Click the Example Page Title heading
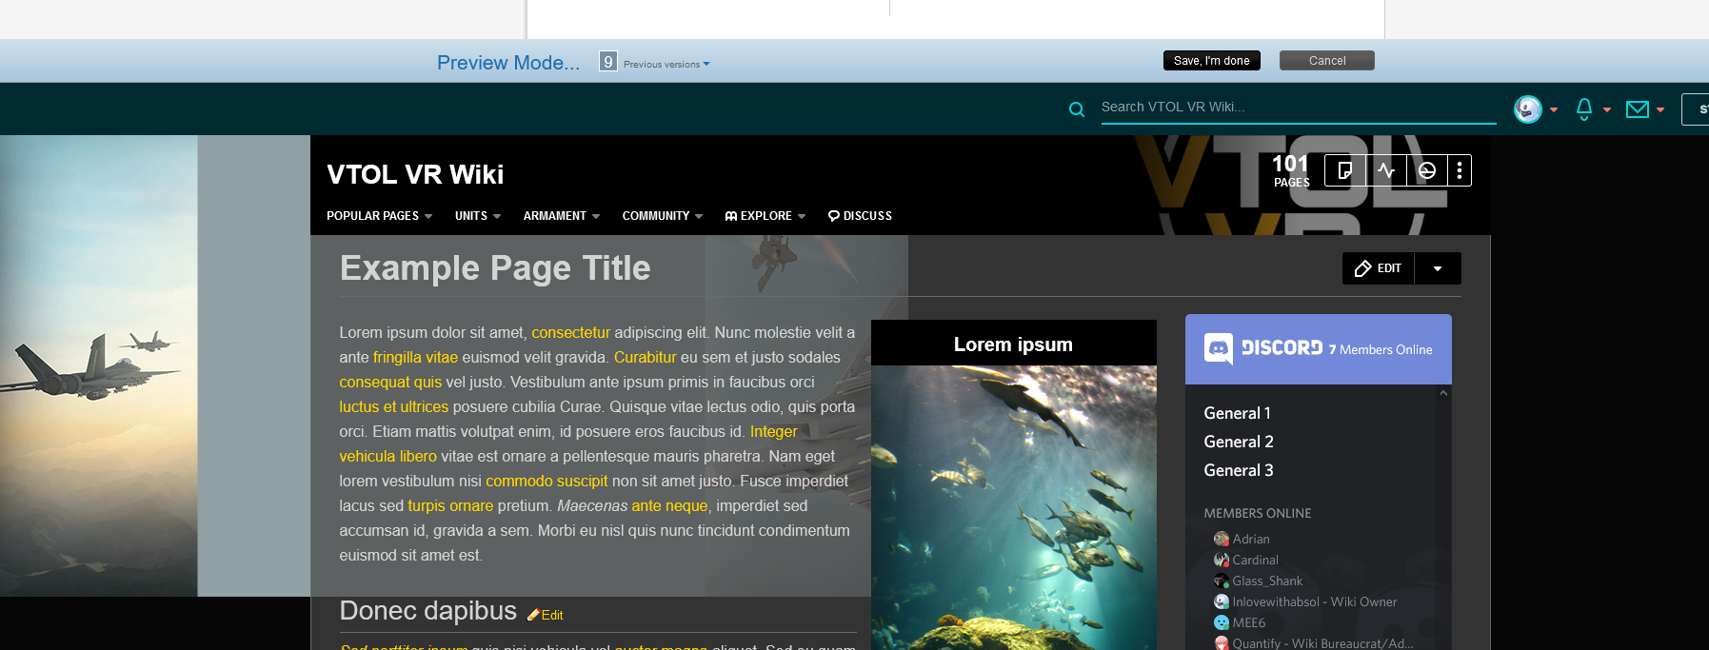This screenshot has width=1709, height=650. click(495, 268)
